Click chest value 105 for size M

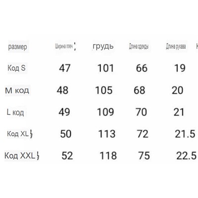(x=104, y=91)
